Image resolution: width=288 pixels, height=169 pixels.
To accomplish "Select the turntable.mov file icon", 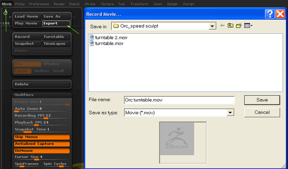I will (x=92, y=43).
